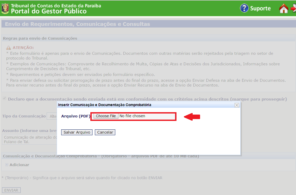Click the 'No file chosen' file field
Image resolution: width=296 pixels, height=195 pixels.
[x=146, y=116]
